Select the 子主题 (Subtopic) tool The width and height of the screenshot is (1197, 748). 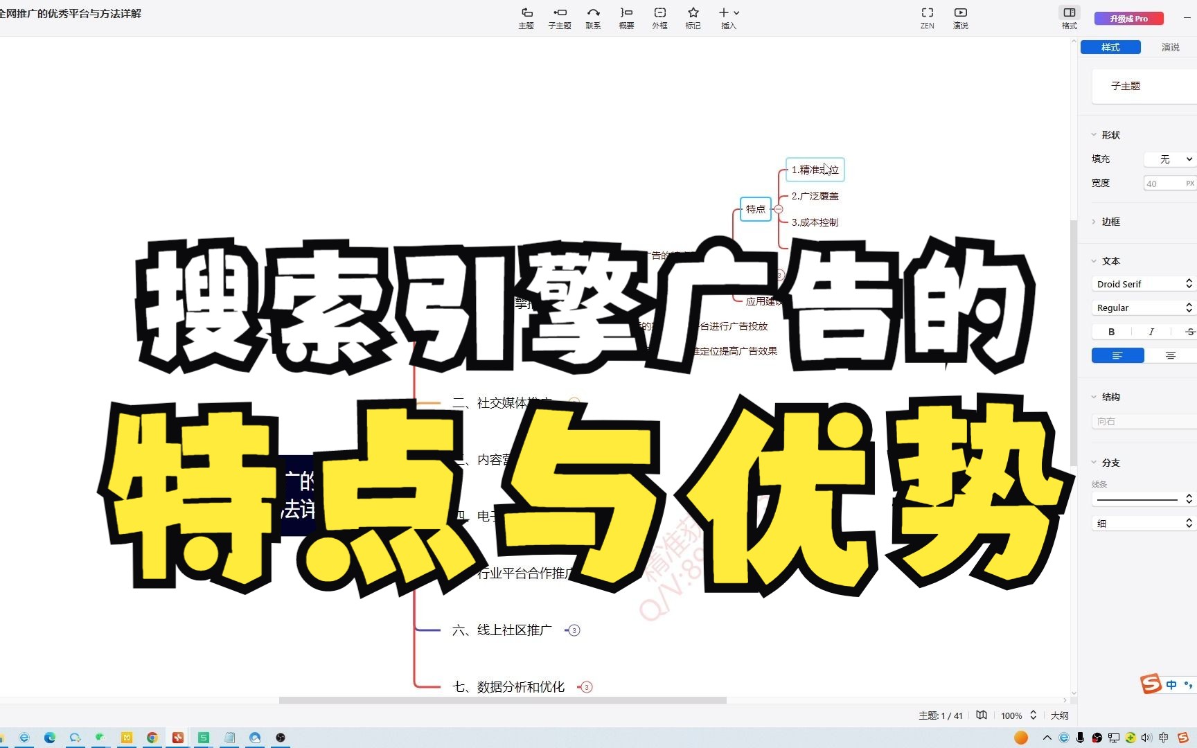[x=560, y=17]
